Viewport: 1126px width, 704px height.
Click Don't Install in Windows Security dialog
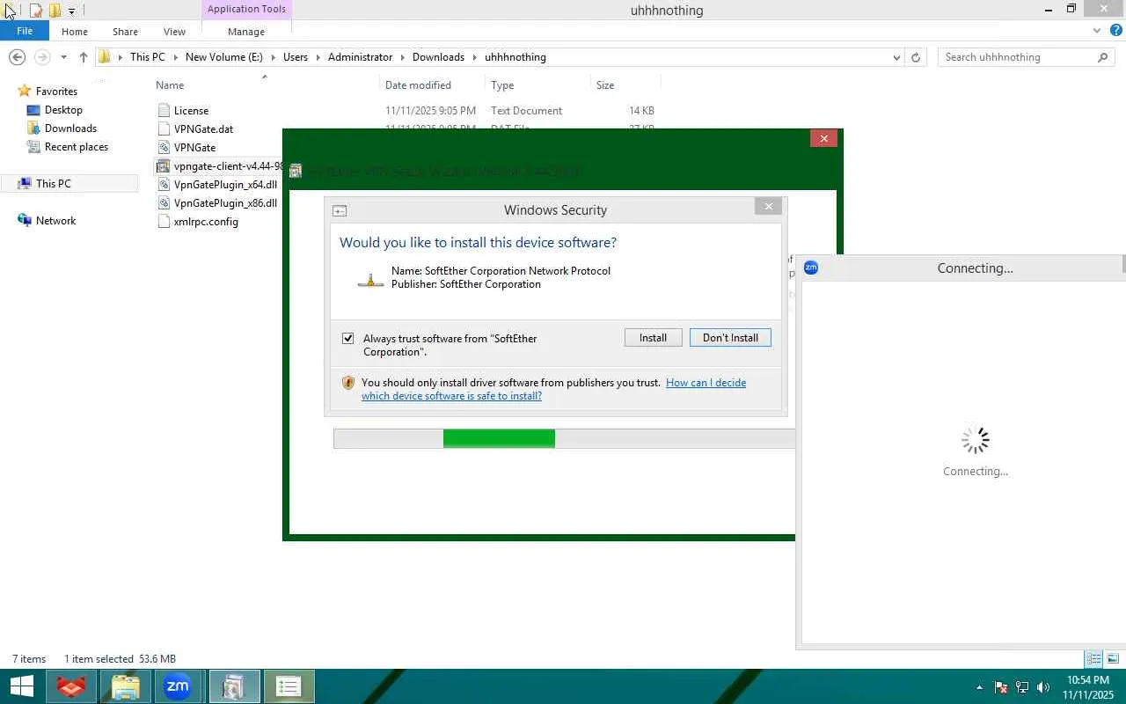[x=730, y=338]
